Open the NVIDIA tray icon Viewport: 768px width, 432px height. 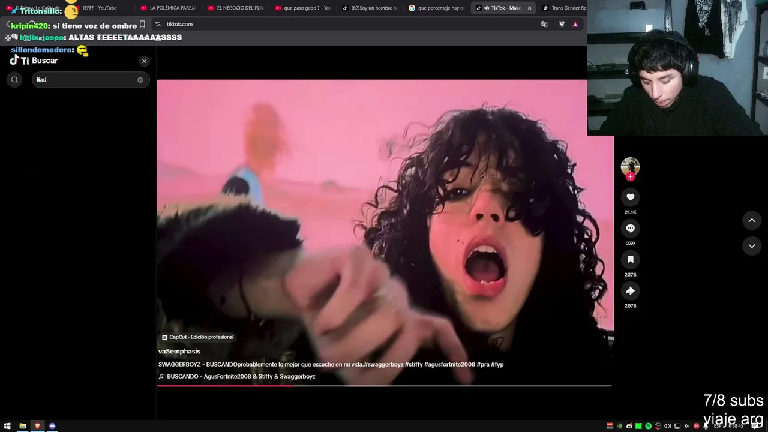point(620,426)
